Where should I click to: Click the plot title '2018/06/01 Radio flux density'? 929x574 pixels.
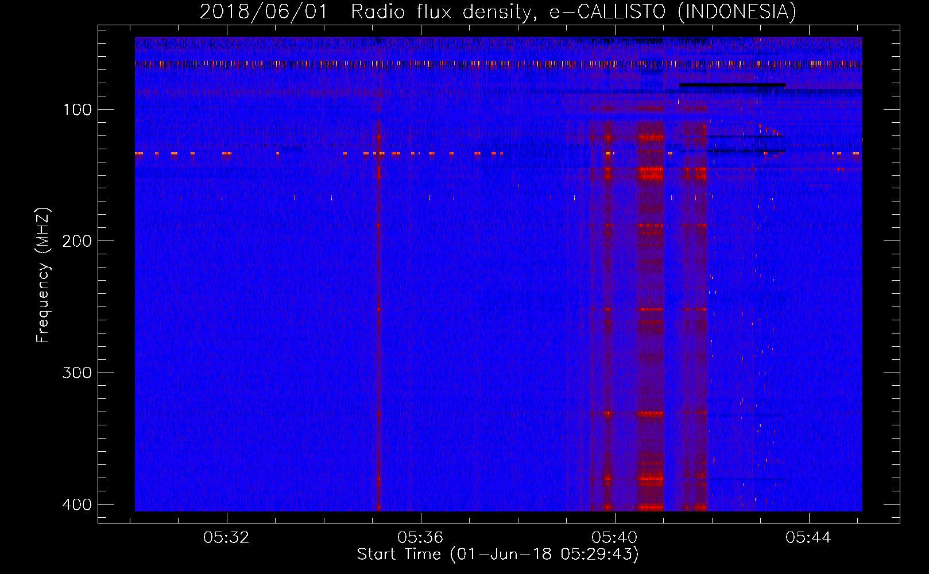(x=498, y=11)
